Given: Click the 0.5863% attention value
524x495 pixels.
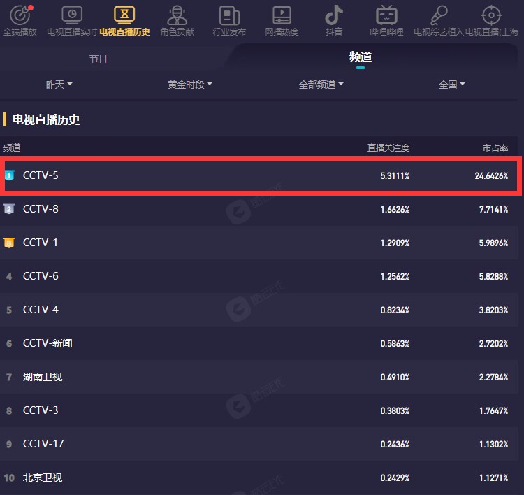Looking at the screenshot, I should (x=395, y=344).
